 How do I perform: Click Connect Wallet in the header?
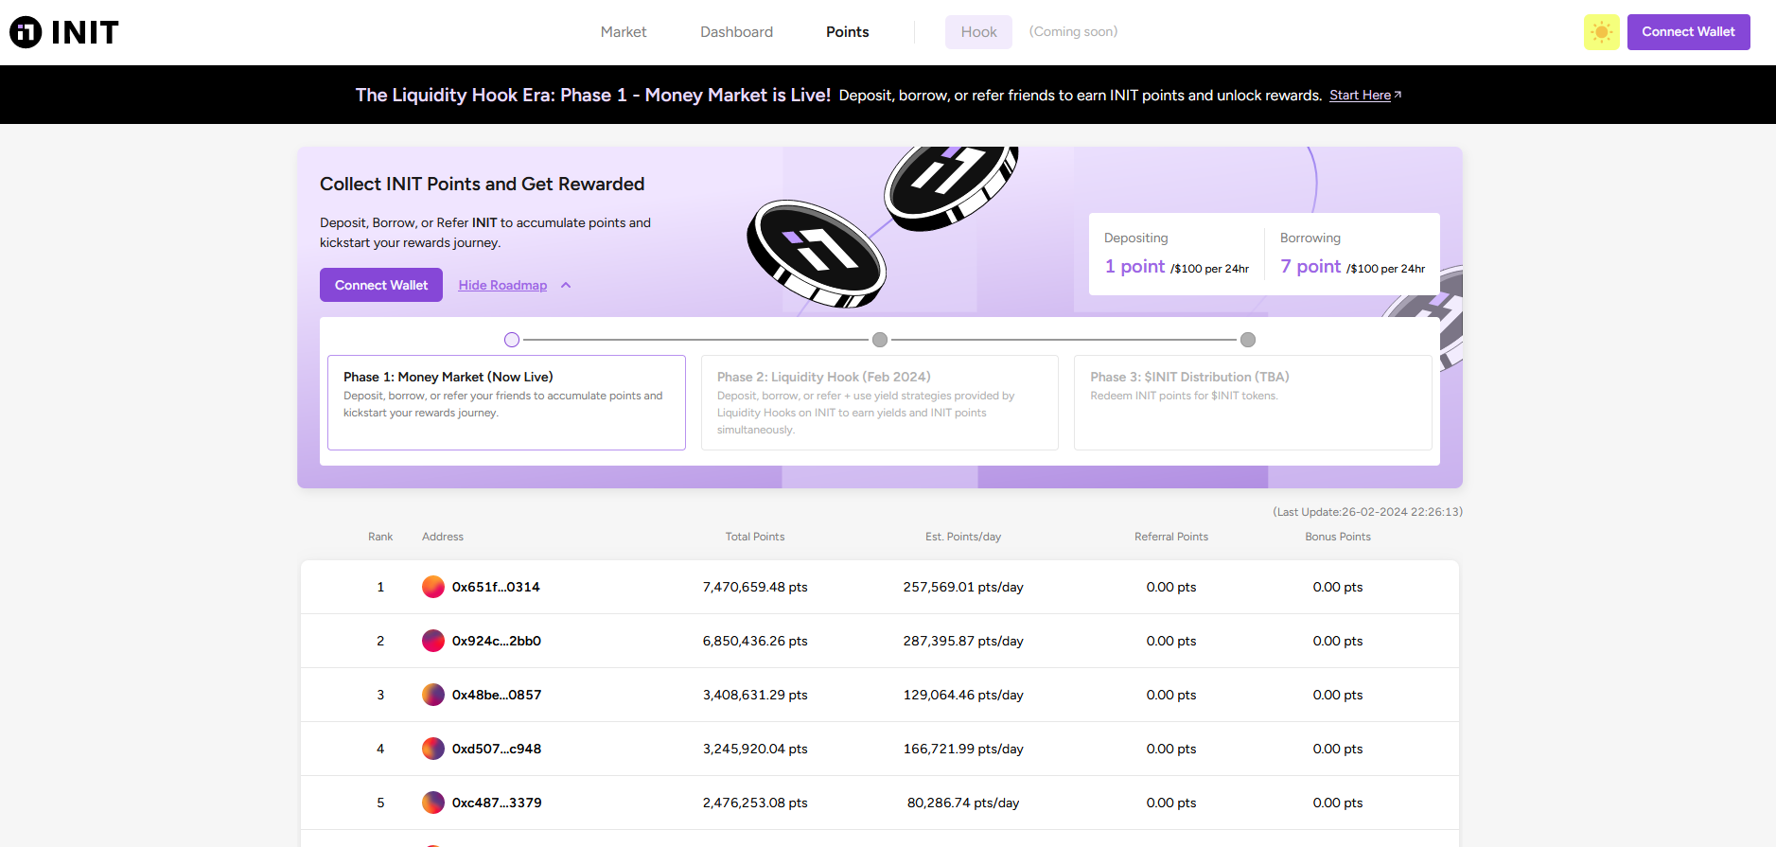pos(1688,32)
